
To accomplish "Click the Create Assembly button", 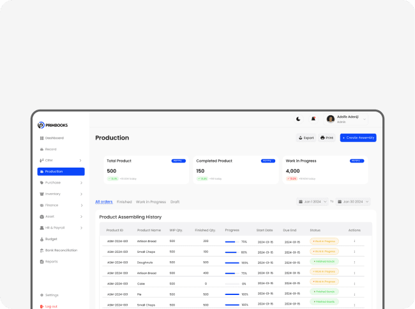I will tap(358, 138).
